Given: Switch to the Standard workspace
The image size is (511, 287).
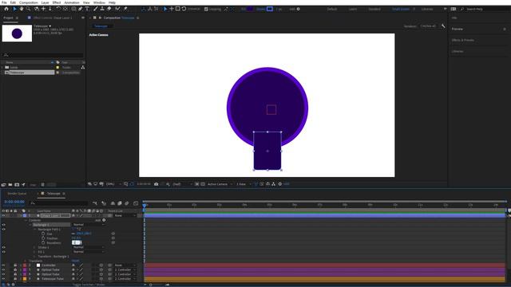Looking at the screenshot, I should (374, 9).
